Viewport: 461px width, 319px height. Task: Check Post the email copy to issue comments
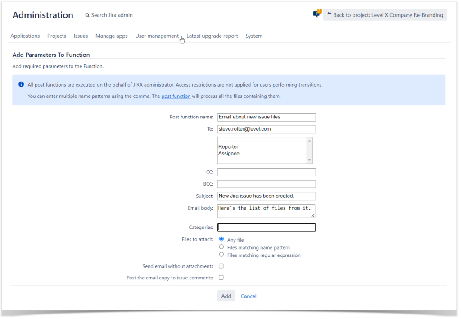point(221,278)
